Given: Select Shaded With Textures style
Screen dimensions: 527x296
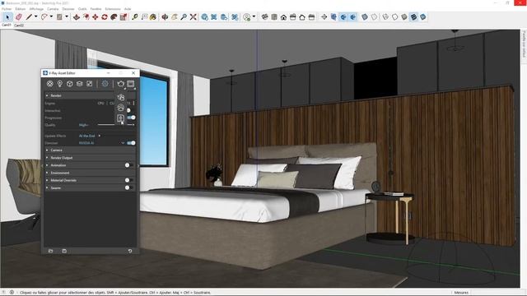Looking at the screenshot, I should [413, 16].
